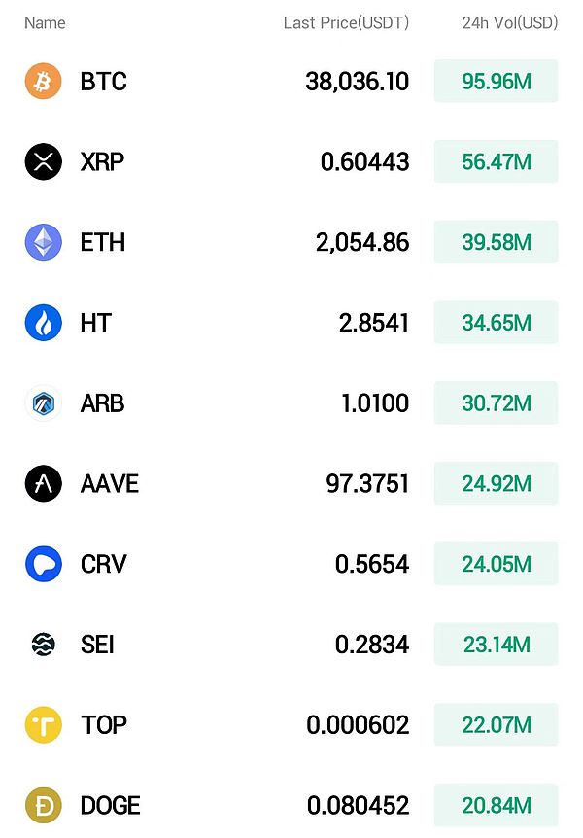This screenshot has height=838, width=583.
Task: Open the AAVE ticker name
Action: point(109,483)
